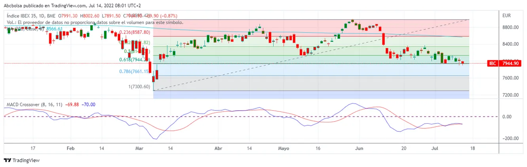
Task: Click the Abr label on time axis
Action: point(218,148)
